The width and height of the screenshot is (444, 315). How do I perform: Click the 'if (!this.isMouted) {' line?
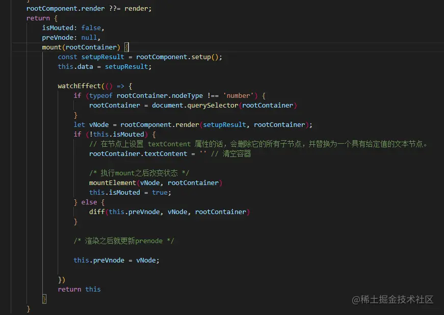click(114, 134)
